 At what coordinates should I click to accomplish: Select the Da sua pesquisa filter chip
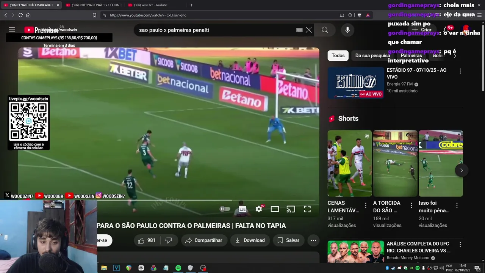372,56
